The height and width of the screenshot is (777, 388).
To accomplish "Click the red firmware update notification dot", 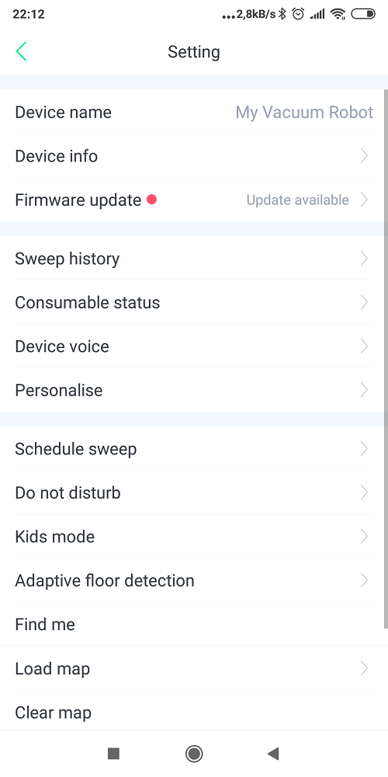I will point(152,200).
